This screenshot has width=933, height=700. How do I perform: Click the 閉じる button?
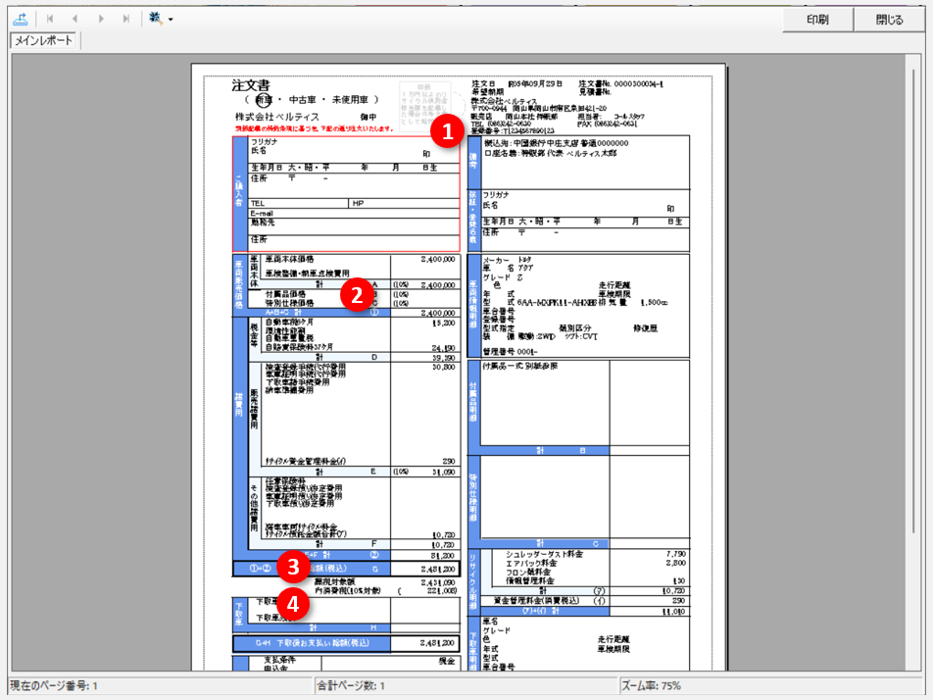tap(889, 20)
